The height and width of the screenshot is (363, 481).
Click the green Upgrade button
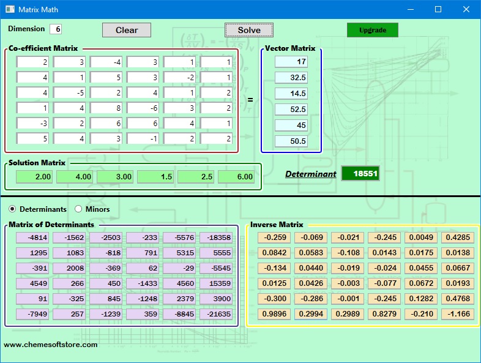pos(372,30)
